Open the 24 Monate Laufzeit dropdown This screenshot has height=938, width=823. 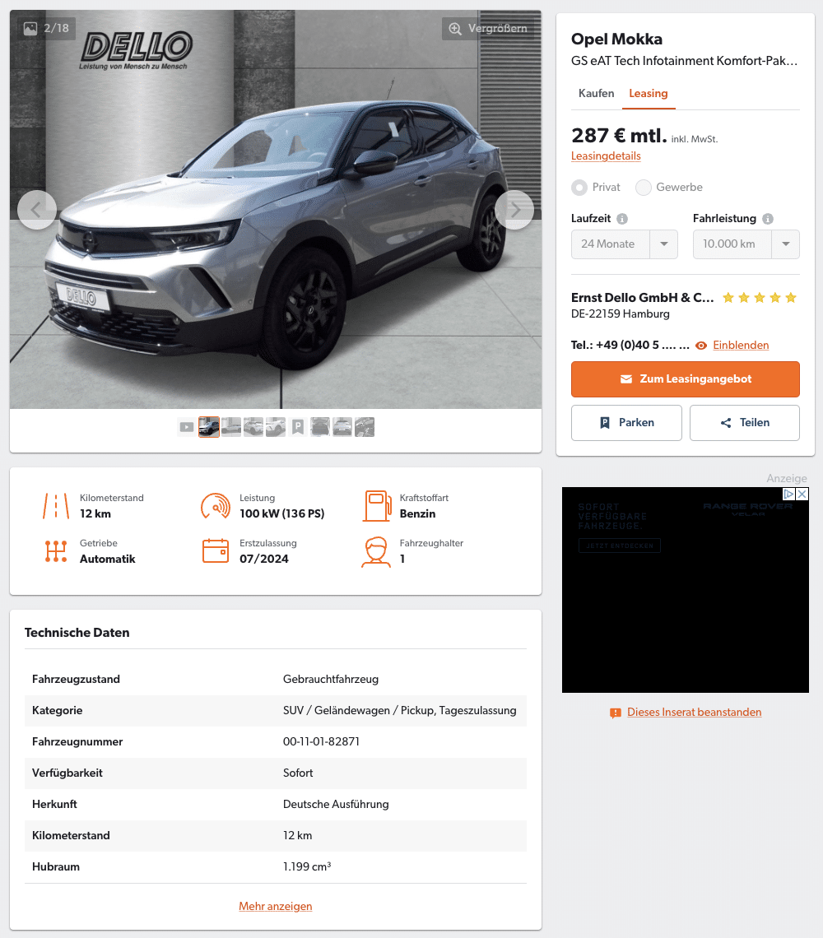click(625, 244)
